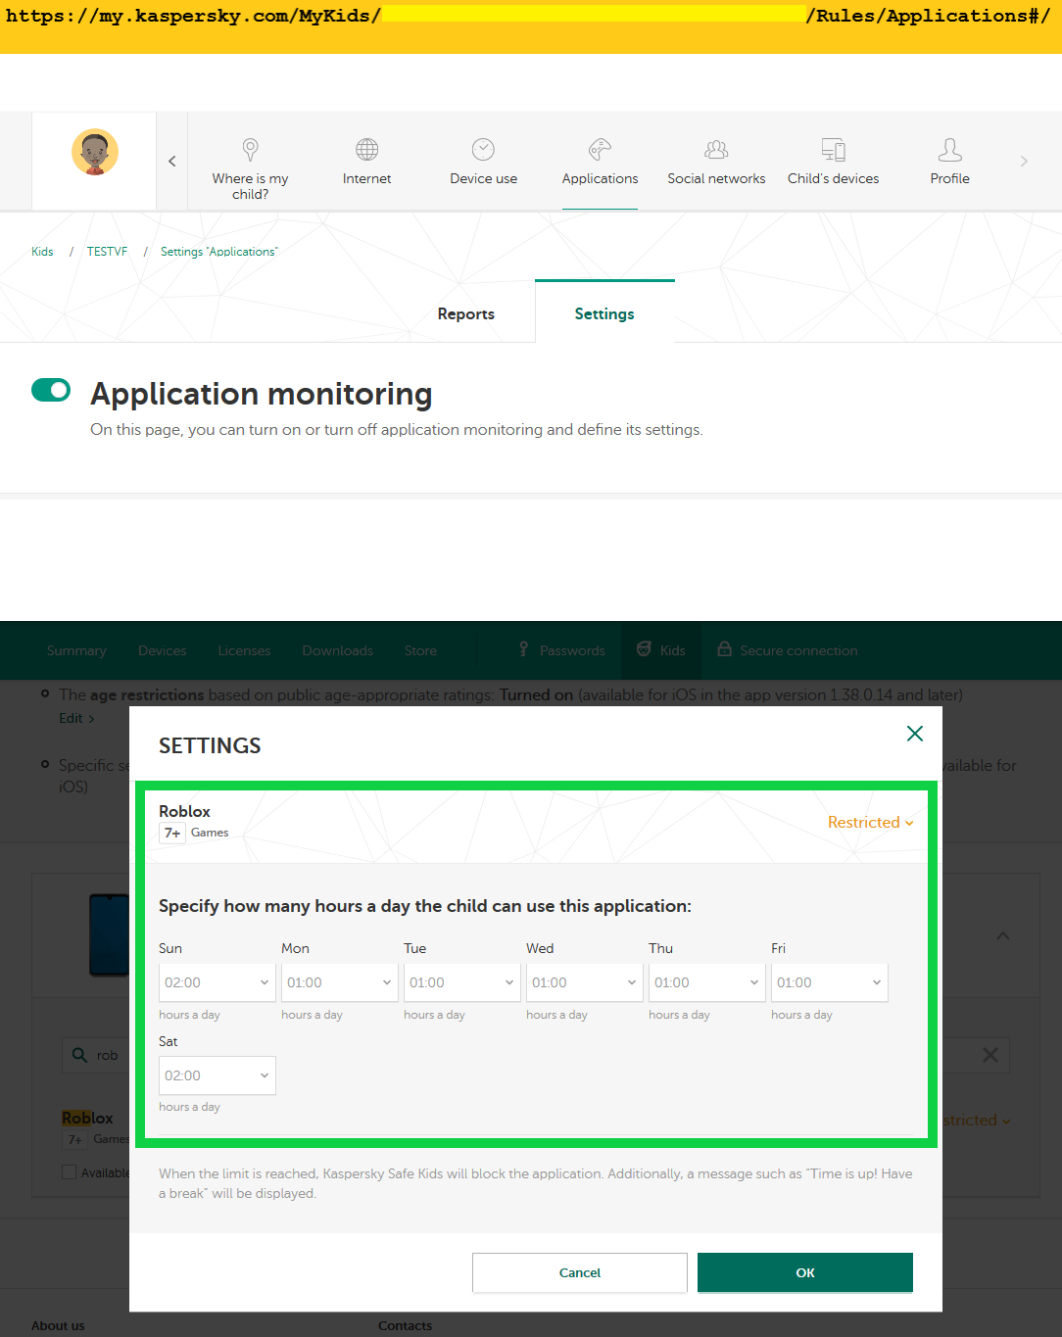The height and width of the screenshot is (1337, 1062).
Task: Follow the TESTVF breadcrumb link
Action: pos(107,252)
